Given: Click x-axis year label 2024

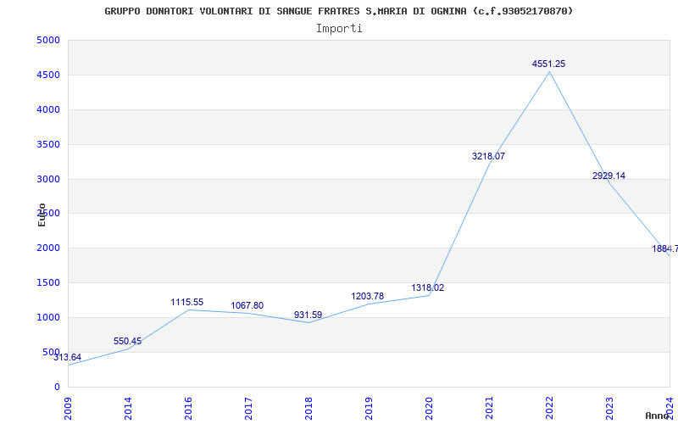Looking at the screenshot, I should (670, 407).
